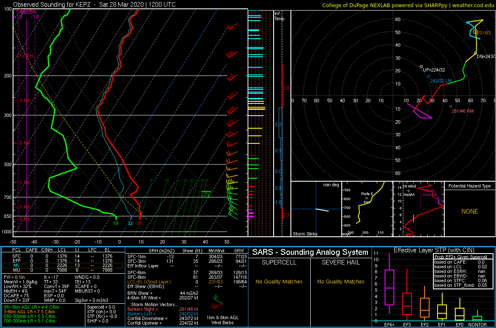
Task: Click the green LCL marker on skew-T
Action: tap(206, 194)
